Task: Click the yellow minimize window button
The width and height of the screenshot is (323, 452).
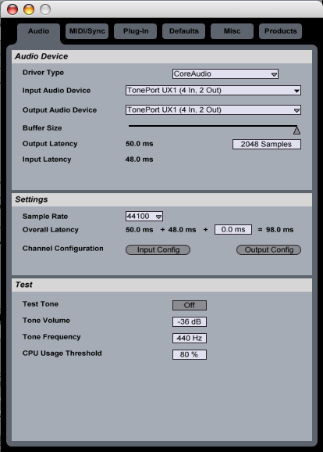Action: tap(29, 9)
